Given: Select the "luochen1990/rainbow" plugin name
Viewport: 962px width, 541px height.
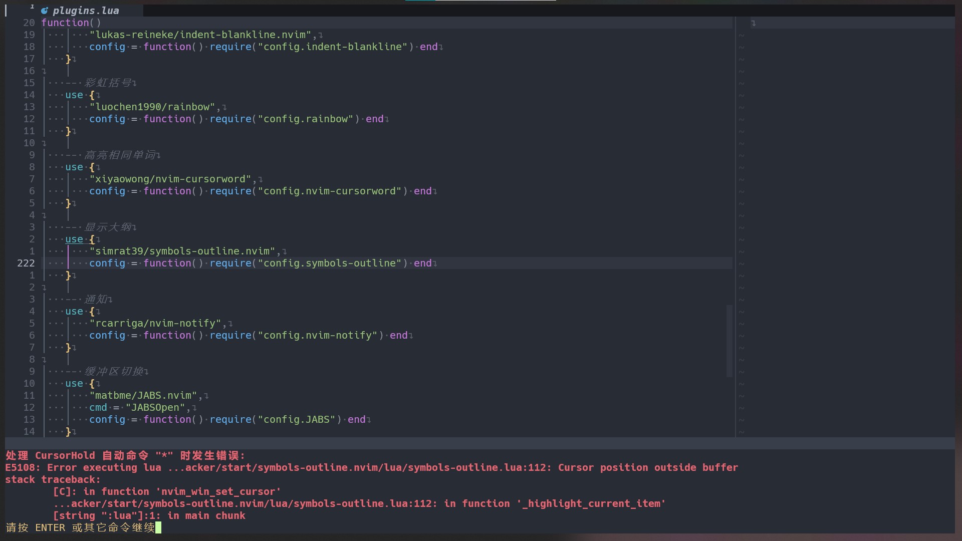Looking at the screenshot, I should click(153, 106).
